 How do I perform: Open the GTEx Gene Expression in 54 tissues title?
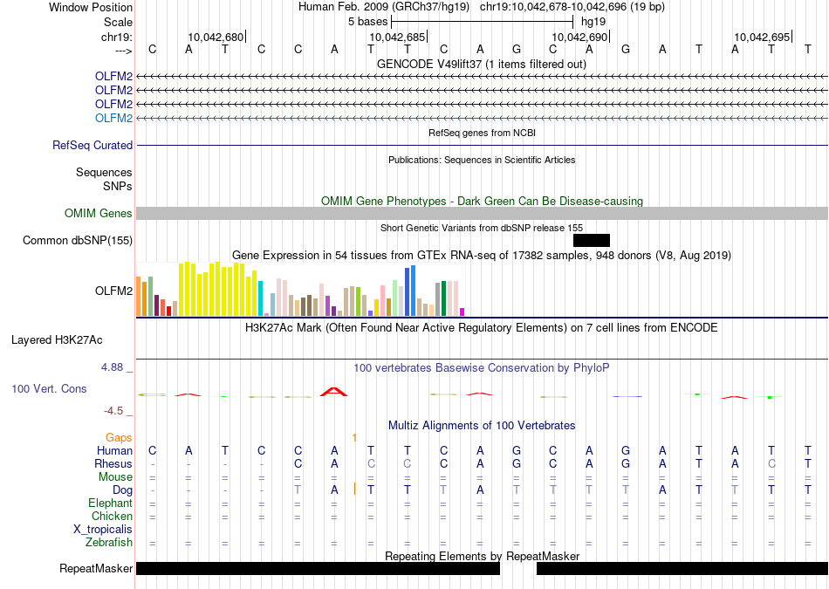pos(482,256)
